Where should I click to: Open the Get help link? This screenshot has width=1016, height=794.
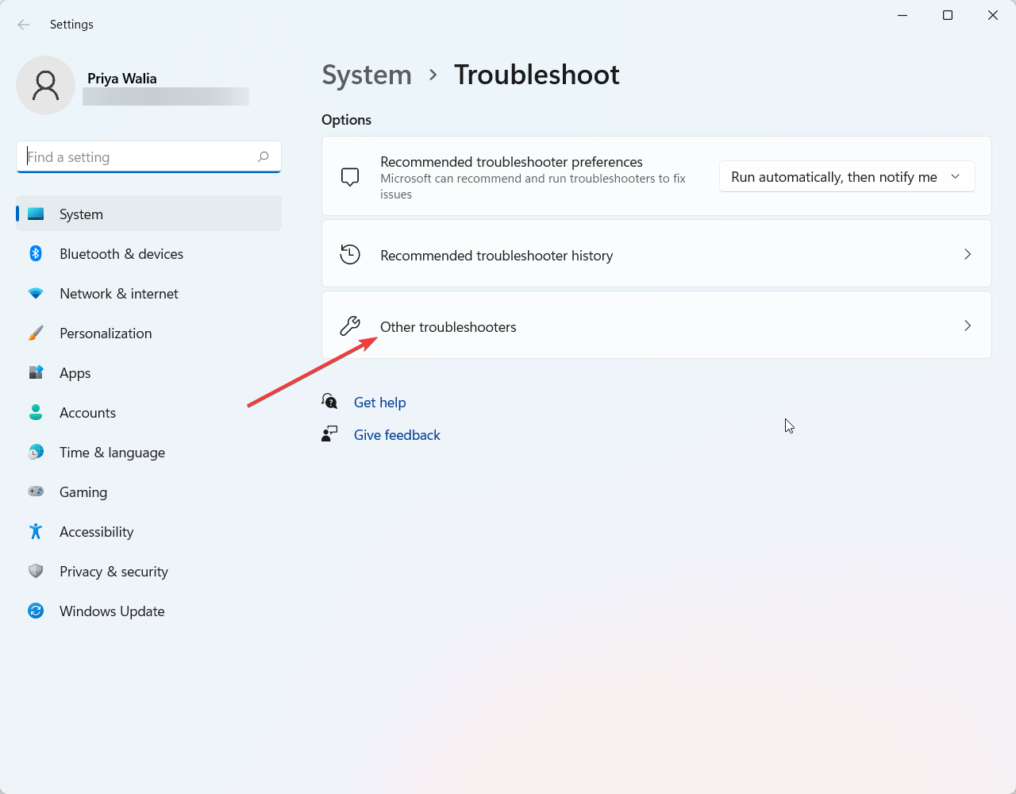[380, 402]
